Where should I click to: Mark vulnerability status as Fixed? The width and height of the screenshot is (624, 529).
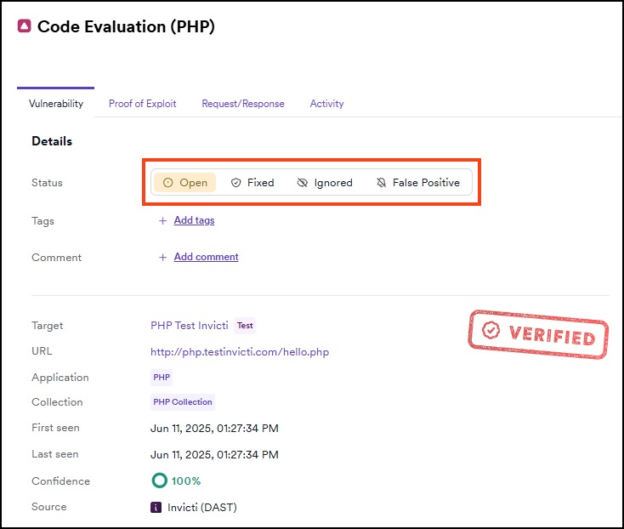(x=252, y=183)
